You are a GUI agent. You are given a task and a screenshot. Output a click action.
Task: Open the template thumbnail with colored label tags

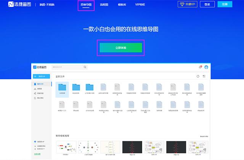66,147
